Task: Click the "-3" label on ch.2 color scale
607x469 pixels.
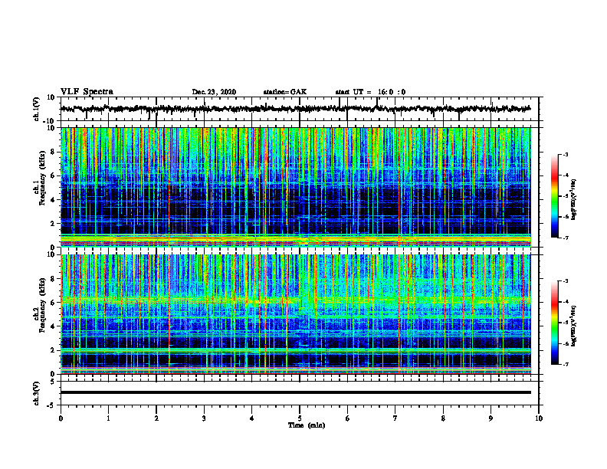Action: pos(565,281)
